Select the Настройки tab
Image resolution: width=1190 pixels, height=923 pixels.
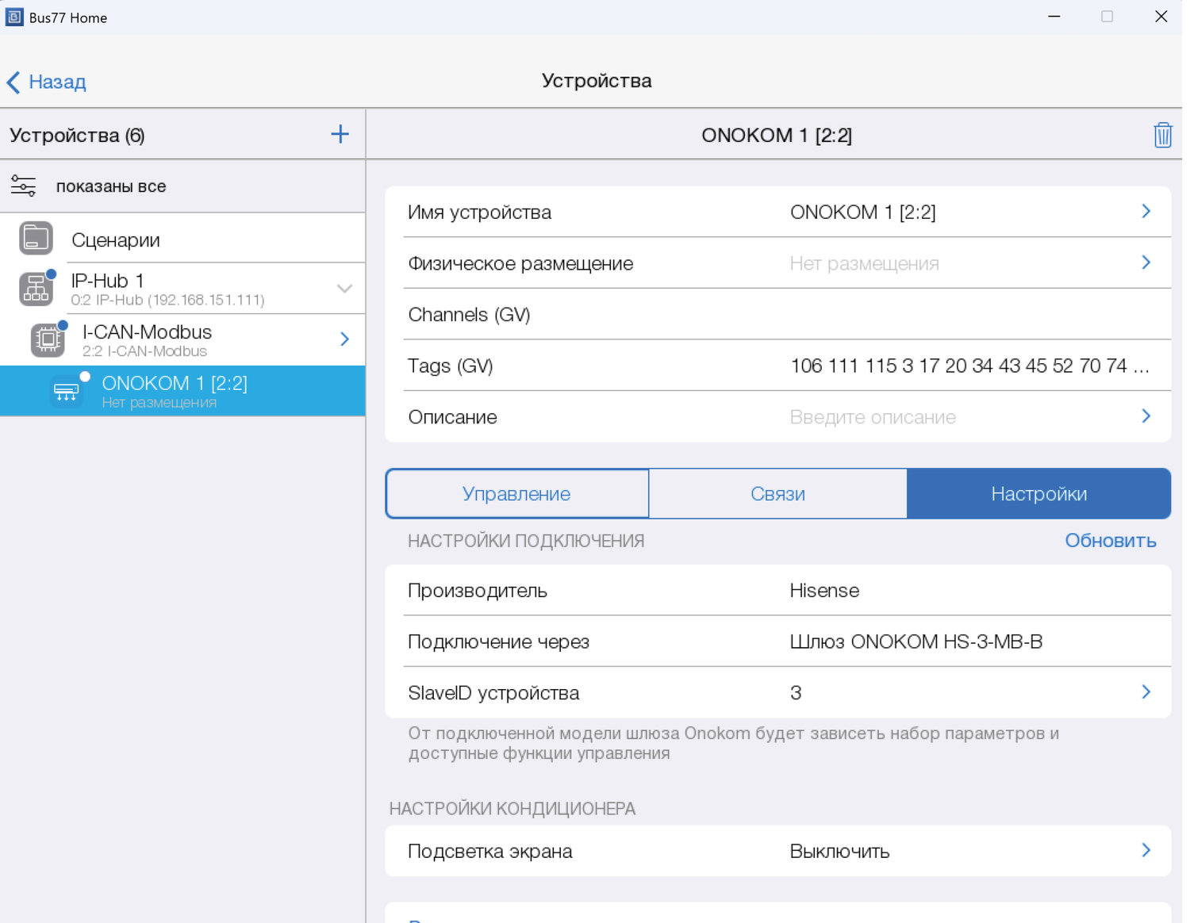pos(1038,494)
